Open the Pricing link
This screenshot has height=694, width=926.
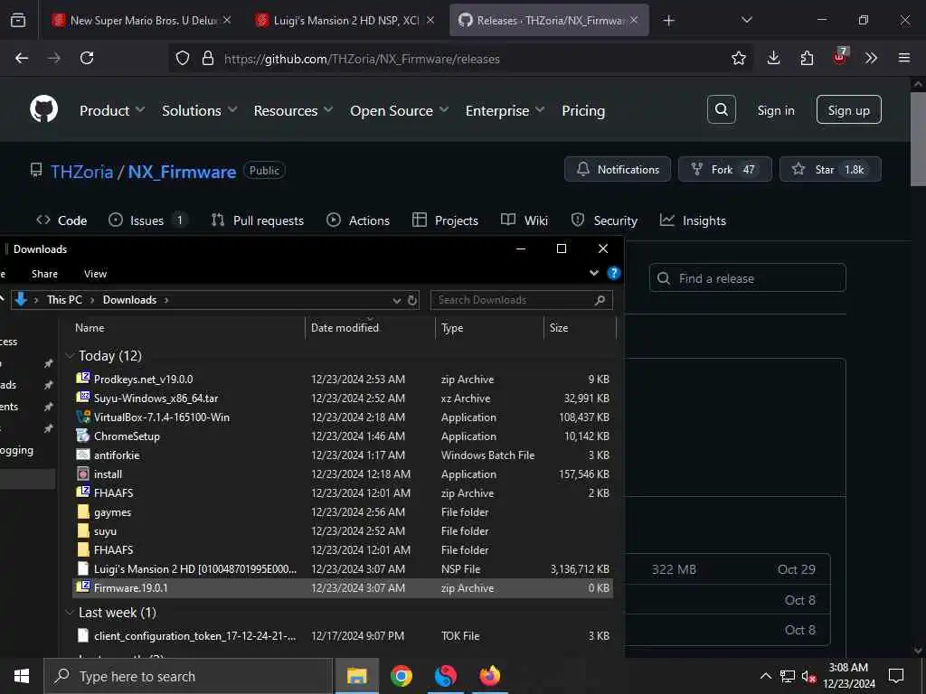(x=583, y=110)
